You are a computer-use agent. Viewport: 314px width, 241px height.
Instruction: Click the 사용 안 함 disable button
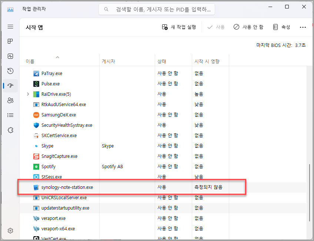click(248, 27)
